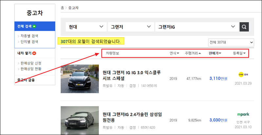This screenshot has width=262, height=135.
Task: Open the 그랜저IG detailed model dropdown
Action: (197, 27)
